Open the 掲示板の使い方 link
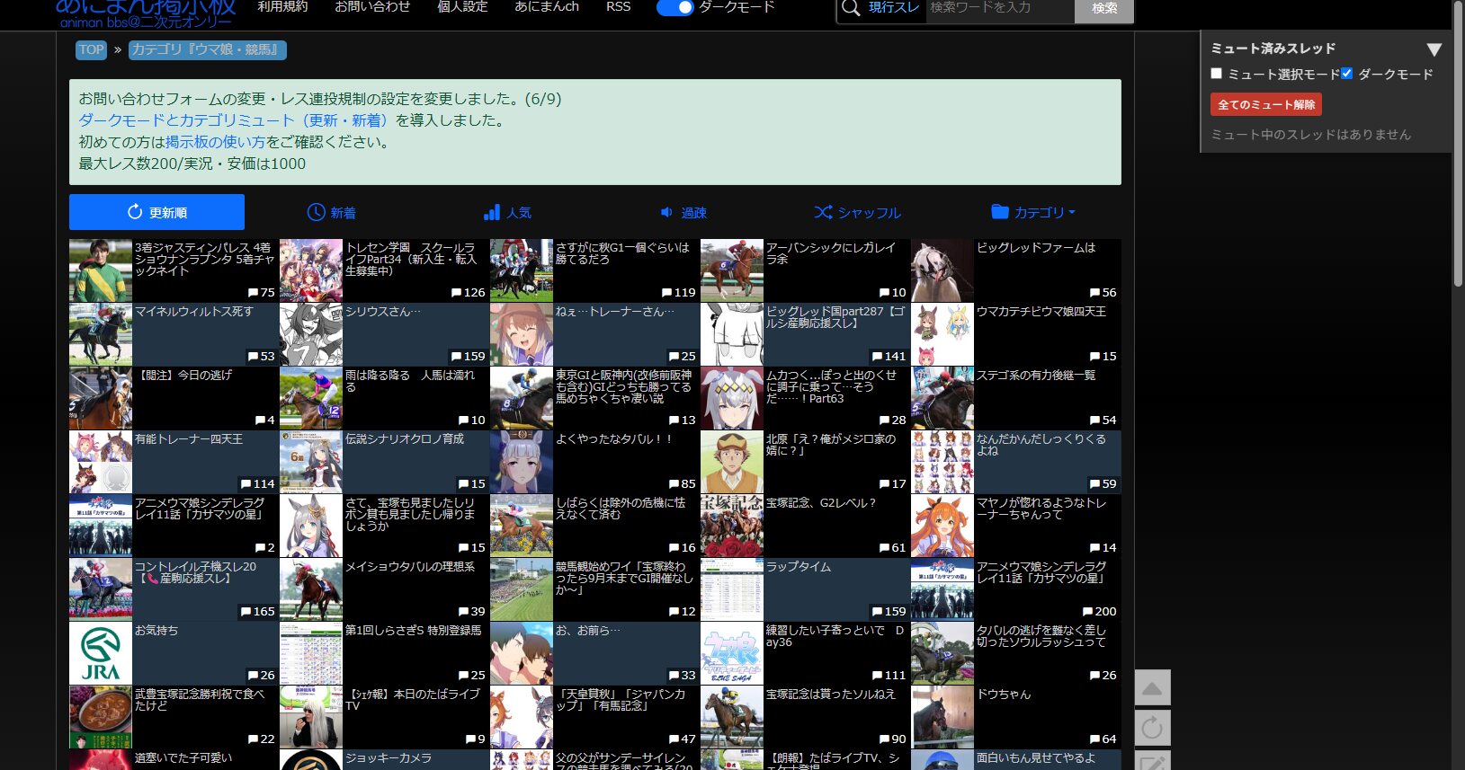 (x=215, y=142)
